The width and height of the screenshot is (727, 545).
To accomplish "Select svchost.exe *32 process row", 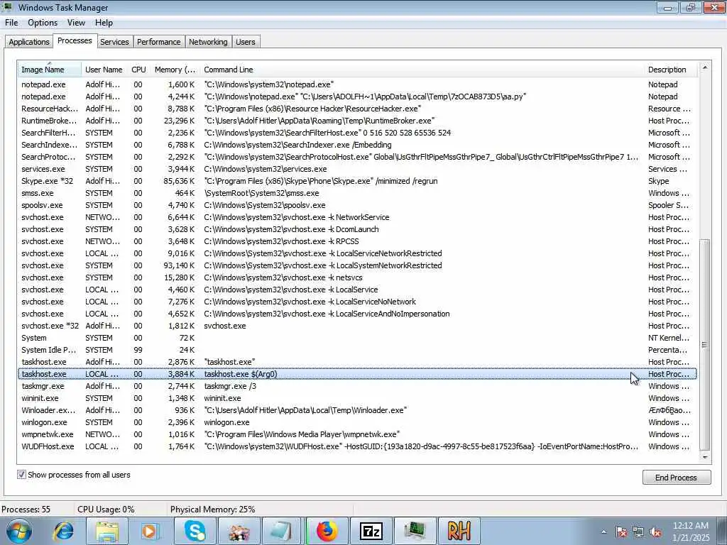I will 357,326.
